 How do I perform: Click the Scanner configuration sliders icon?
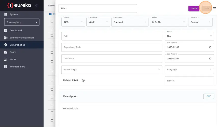point(6,38)
